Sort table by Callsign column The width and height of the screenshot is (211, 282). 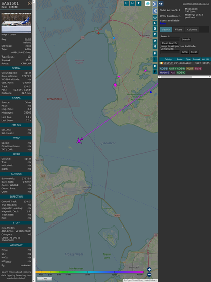point(168,59)
